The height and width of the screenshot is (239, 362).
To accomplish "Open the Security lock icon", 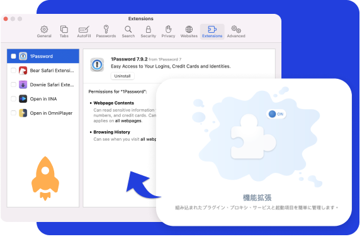I will click(148, 32).
